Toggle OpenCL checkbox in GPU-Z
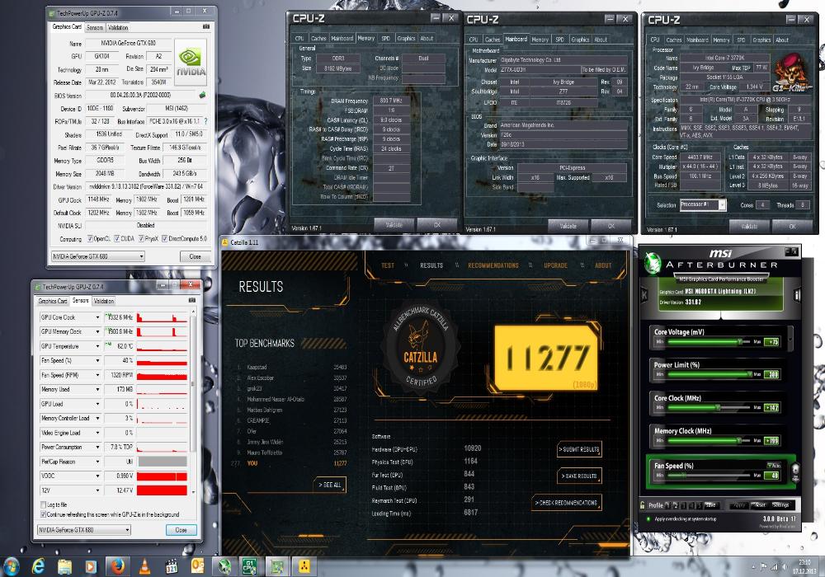The image size is (825, 577). (90, 238)
